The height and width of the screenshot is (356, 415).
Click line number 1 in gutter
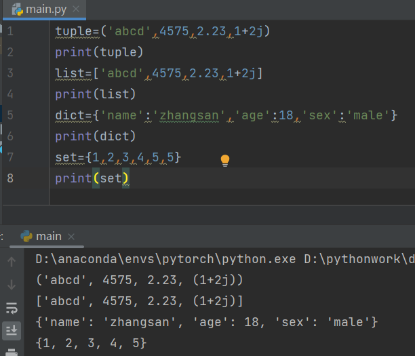coord(10,31)
